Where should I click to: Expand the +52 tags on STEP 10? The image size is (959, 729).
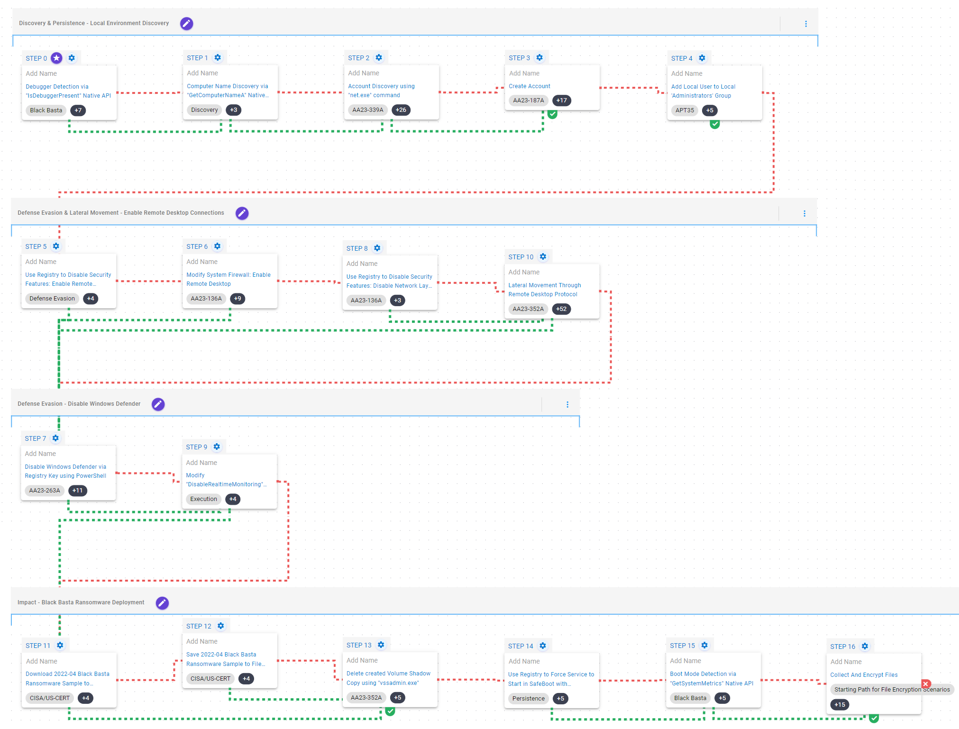pyautogui.click(x=561, y=309)
